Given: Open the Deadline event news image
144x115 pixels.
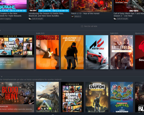Looking at the screenshot, I should click(13, 6).
